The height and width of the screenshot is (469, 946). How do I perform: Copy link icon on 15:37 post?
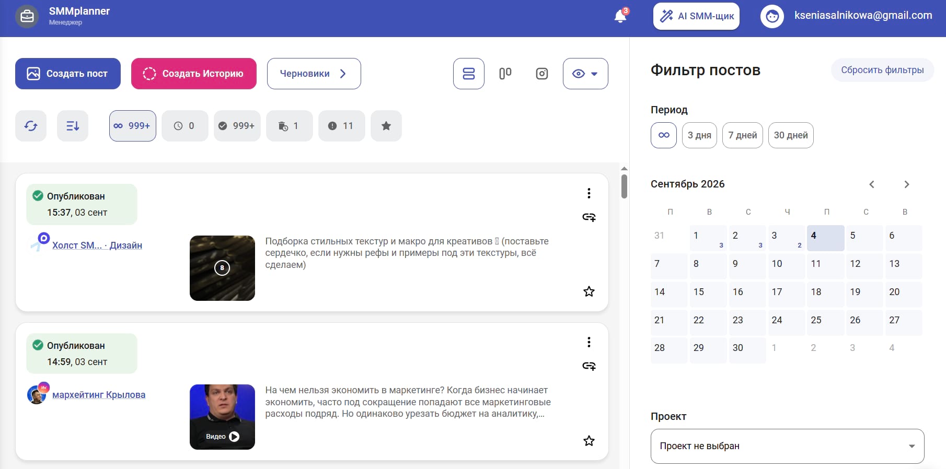point(589,217)
